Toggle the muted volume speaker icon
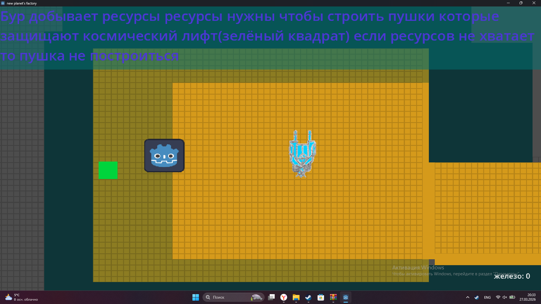 pyautogui.click(x=505, y=297)
